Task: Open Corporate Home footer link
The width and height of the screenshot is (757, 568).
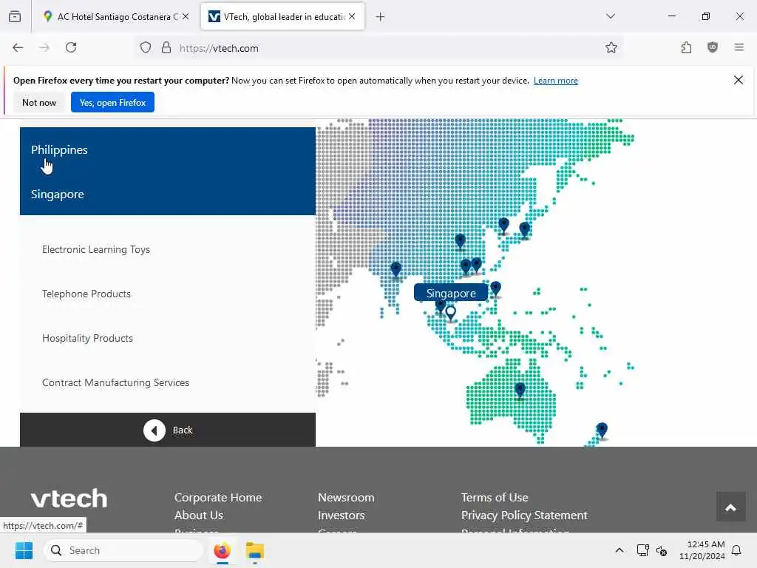Action: point(218,498)
